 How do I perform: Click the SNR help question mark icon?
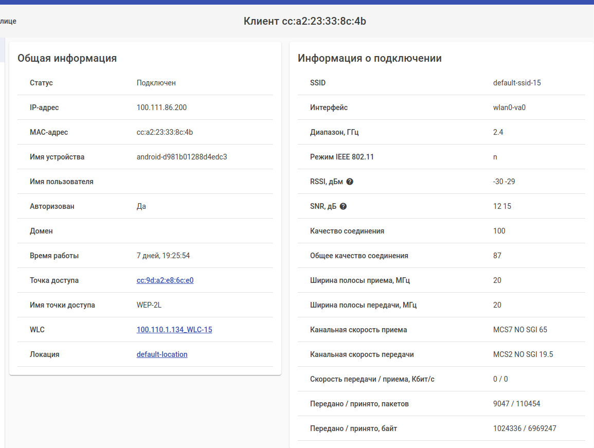coord(343,206)
